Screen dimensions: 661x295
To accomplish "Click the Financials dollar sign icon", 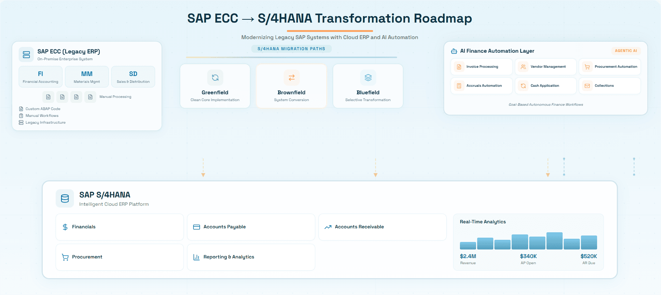I will [x=65, y=227].
